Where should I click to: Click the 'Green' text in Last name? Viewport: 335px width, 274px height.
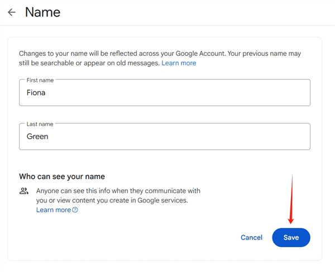(x=37, y=136)
